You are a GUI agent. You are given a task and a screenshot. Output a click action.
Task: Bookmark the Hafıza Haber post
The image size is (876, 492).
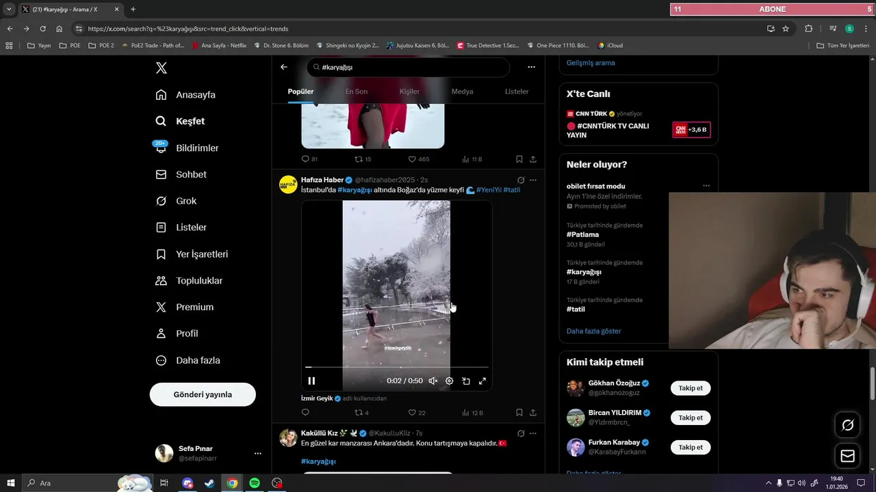point(519,413)
